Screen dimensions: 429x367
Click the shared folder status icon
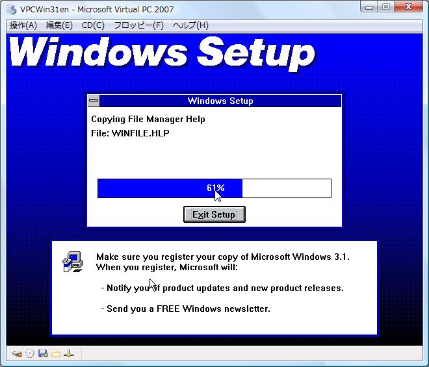coord(55,353)
